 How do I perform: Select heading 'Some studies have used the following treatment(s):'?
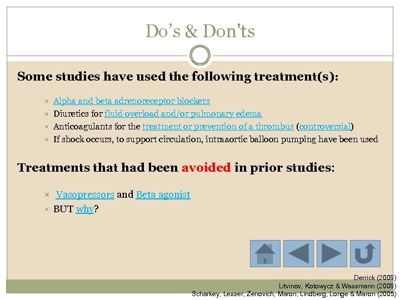[178, 76]
